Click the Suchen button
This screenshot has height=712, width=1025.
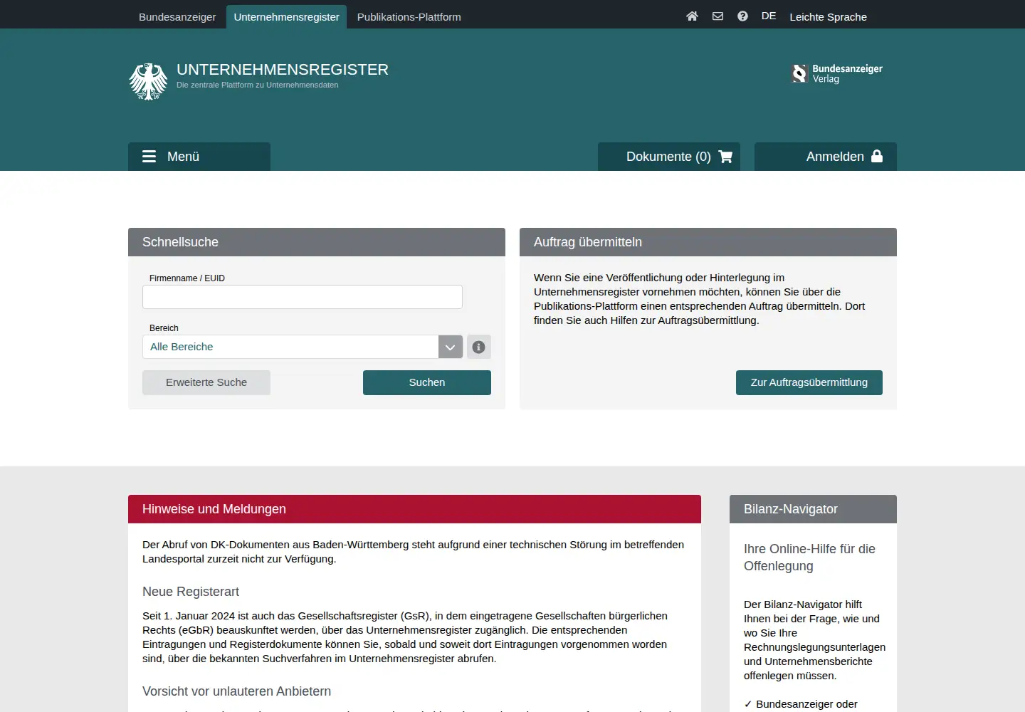tap(427, 382)
